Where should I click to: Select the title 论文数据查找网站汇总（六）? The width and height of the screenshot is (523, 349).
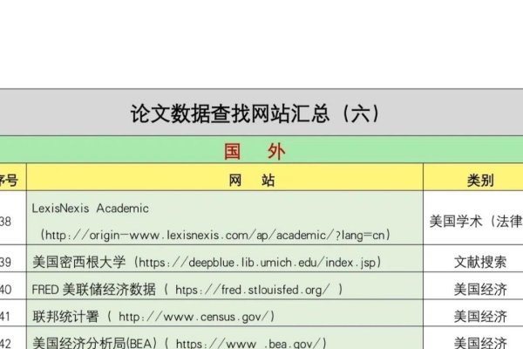[255, 113]
